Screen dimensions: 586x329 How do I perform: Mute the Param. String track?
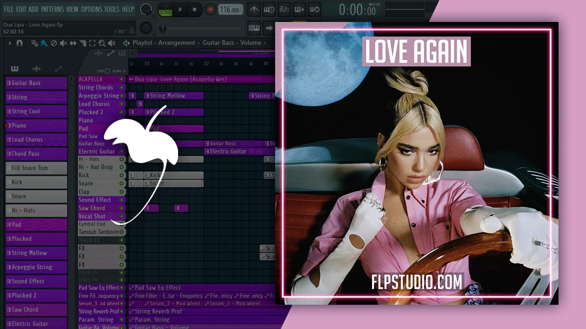click(122, 320)
